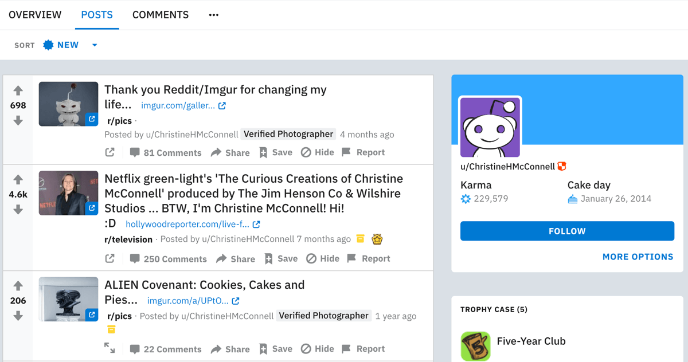Open the Netflix post thumbnail

coord(68,193)
